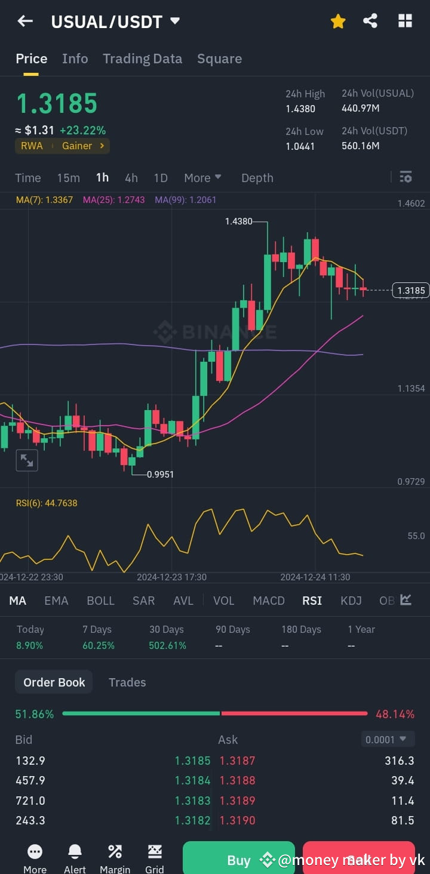Toggle the KDJ indicator
The width and height of the screenshot is (430, 874).
(351, 601)
